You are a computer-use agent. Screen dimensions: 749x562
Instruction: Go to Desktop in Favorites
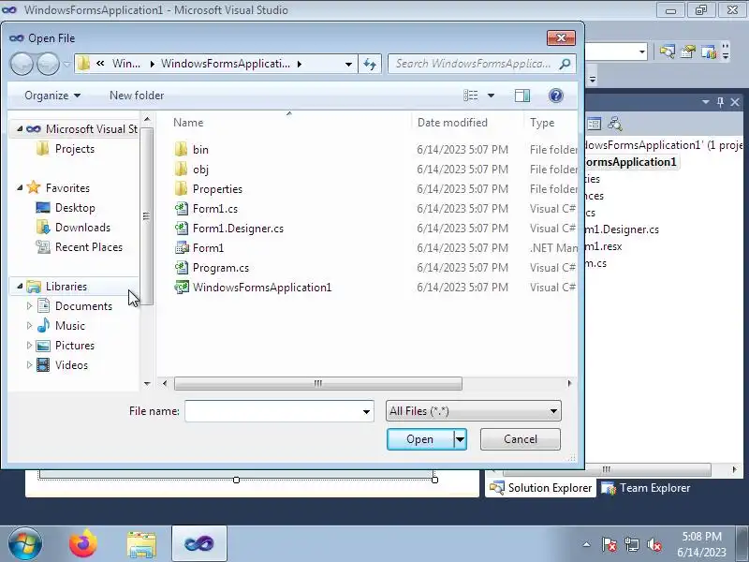point(75,207)
